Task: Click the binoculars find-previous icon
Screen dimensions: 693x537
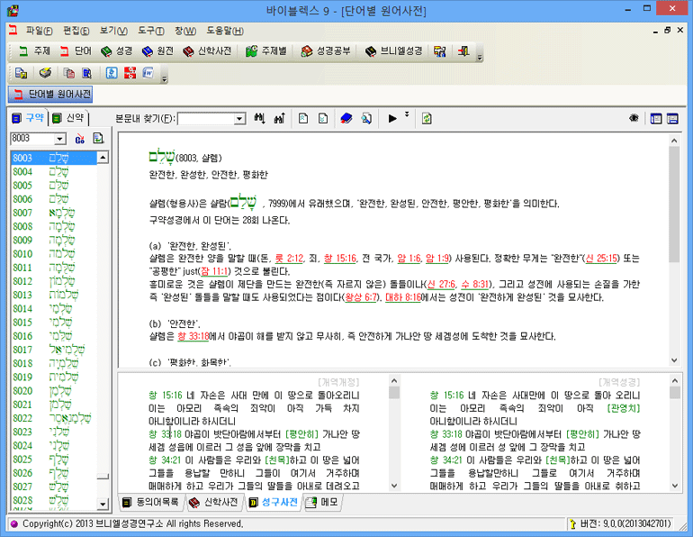Action: [279, 119]
